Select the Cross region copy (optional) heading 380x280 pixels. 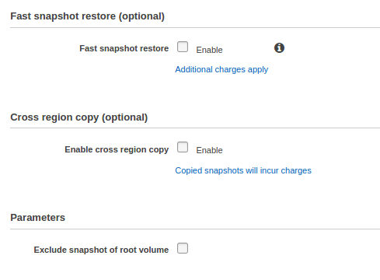point(79,117)
